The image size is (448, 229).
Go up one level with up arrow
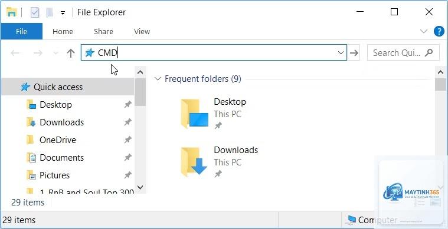point(71,53)
